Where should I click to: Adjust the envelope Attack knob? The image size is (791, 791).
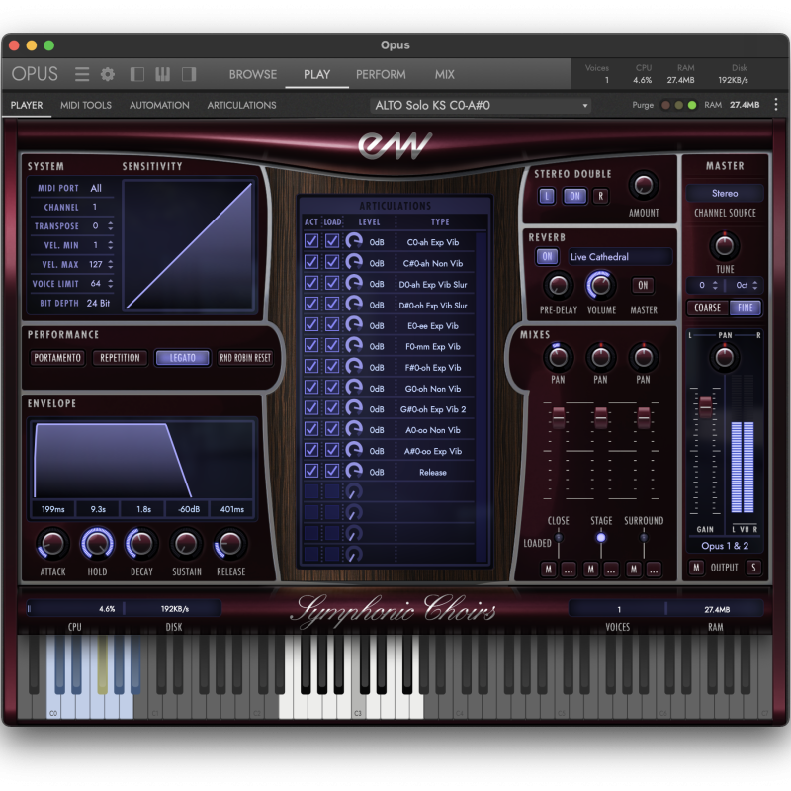52,544
